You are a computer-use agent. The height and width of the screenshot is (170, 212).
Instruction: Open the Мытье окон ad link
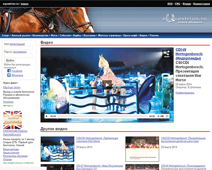pyautogui.click(x=12, y=87)
